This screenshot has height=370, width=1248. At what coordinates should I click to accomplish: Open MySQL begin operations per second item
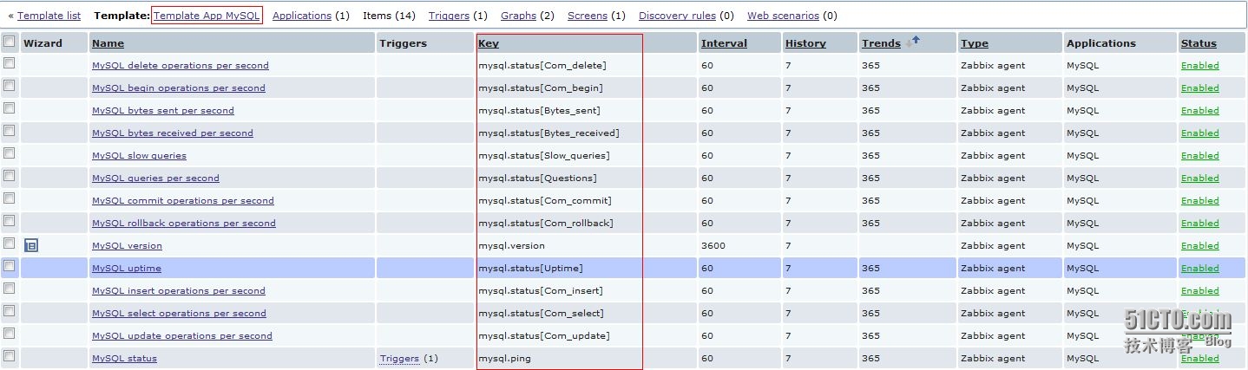[x=179, y=88]
